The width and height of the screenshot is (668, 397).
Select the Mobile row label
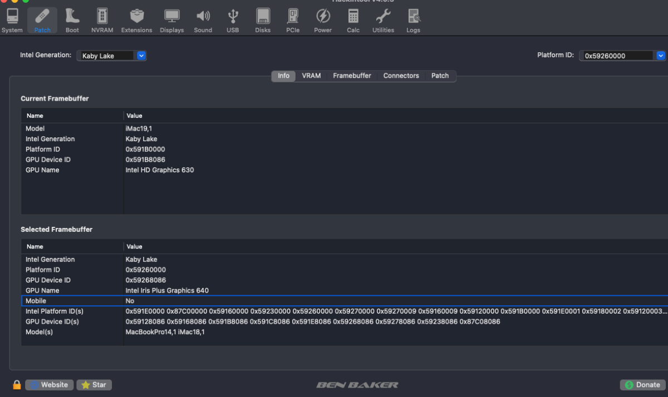(36, 301)
